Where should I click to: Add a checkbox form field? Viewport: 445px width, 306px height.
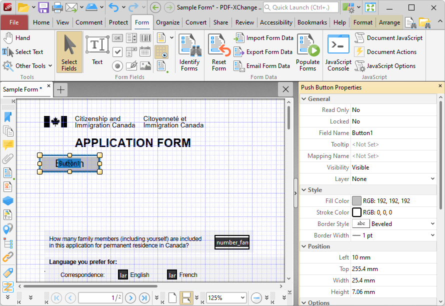[117, 52]
